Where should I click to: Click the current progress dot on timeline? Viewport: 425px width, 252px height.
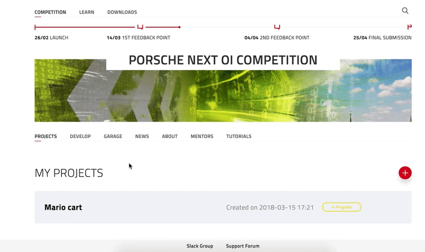click(x=179, y=27)
